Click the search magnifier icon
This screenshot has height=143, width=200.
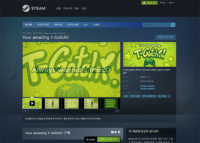point(173,25)
